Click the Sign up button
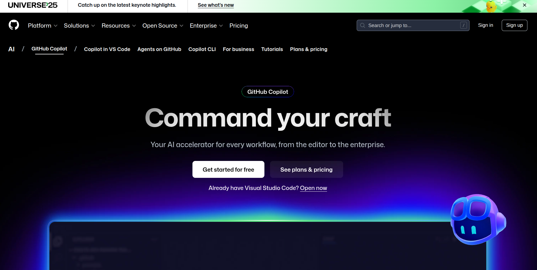This screenshot has height=270, width=537. [x=514, y=25]
